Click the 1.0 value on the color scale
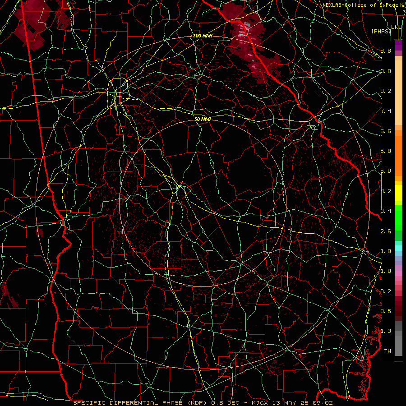The height and width of the screenshot is (406, 406). [x=386, y=271]
